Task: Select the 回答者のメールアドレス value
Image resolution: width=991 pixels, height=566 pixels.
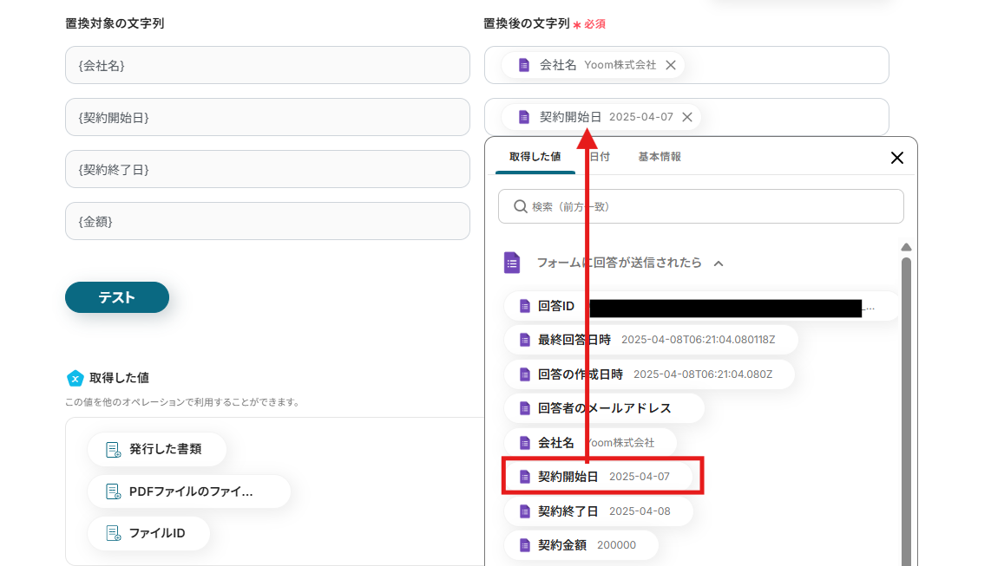Action: (604, 408)
